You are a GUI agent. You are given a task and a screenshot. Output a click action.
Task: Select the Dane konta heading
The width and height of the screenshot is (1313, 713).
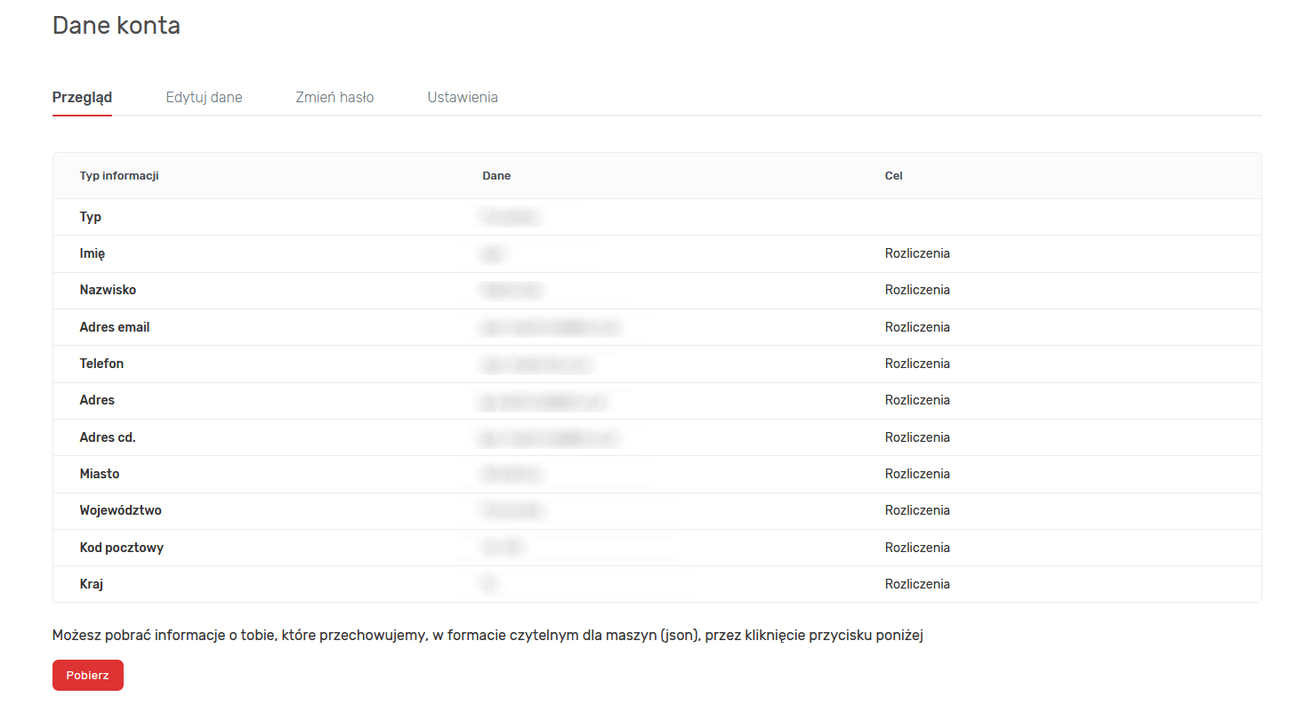click(117, 25)
